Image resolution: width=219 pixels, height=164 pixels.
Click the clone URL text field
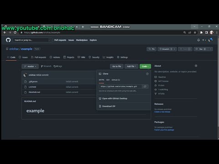[x=120, y=87]
